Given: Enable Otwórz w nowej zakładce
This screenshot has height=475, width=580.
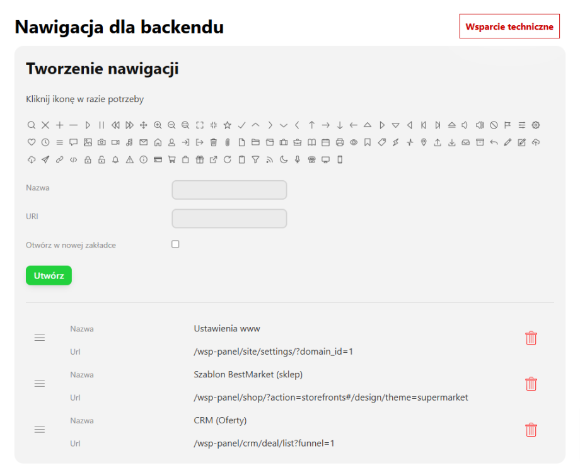Looking at the screenshot, I should (x=175, y=244).
